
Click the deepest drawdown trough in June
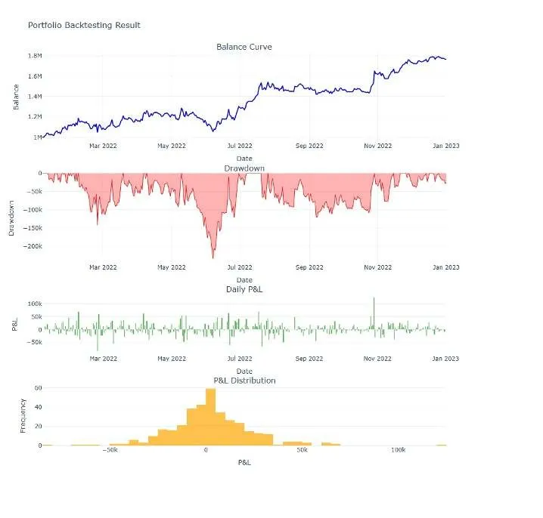tap(213, 257)
